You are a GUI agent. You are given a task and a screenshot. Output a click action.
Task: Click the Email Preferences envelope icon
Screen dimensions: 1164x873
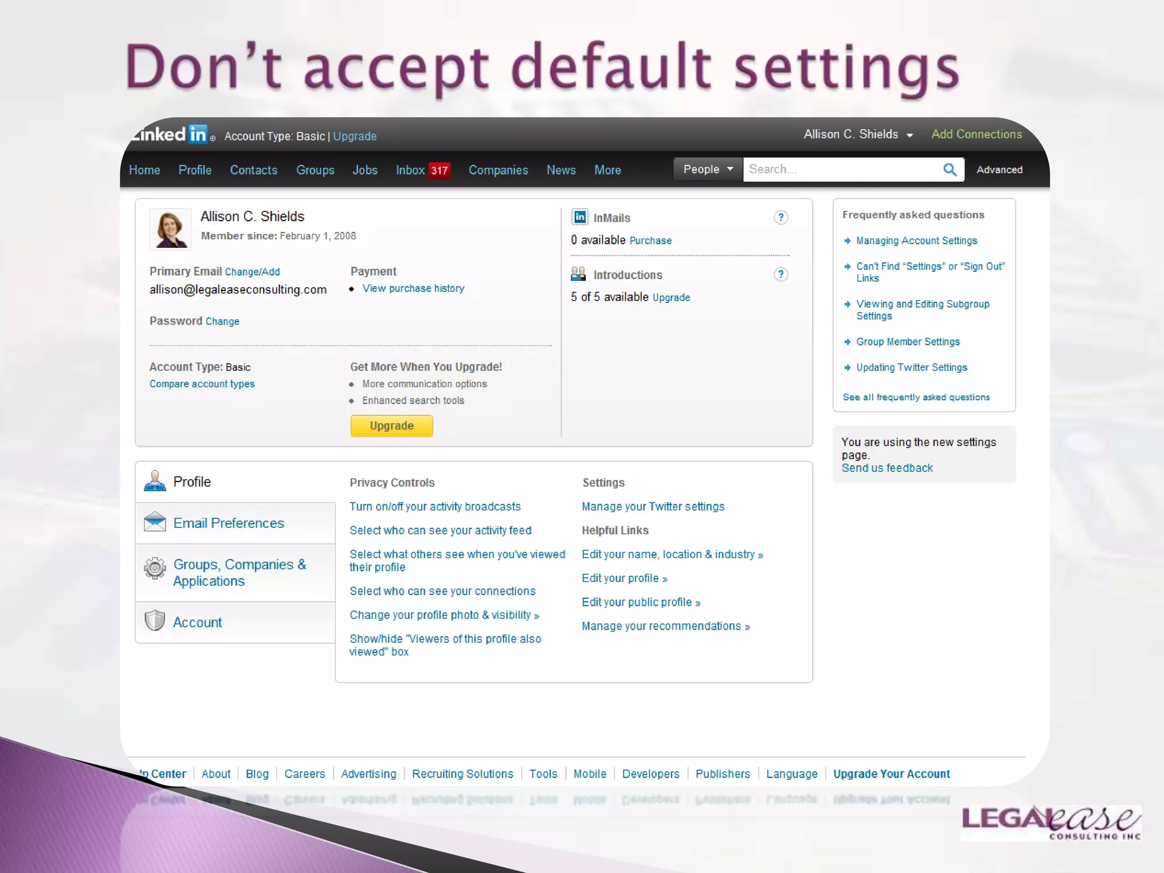[x=155, y=522]
